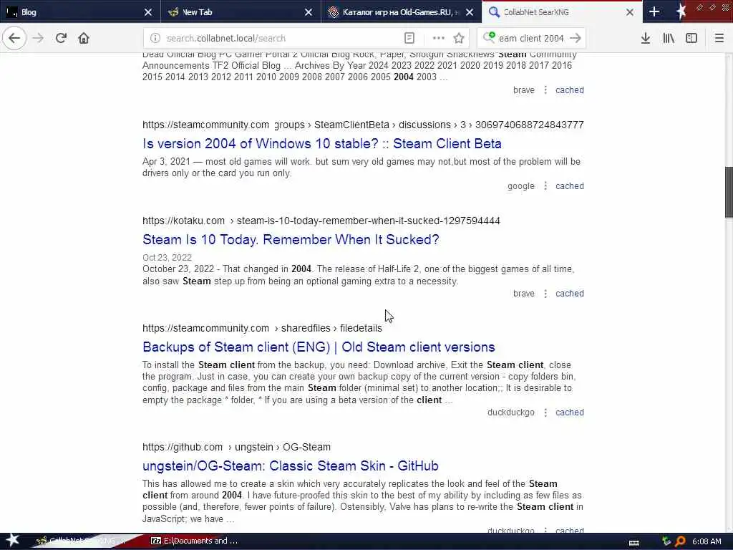Image resolution: width=733 pixels, height=550 pixels.
Task: Select 'E:\Documents and ...' taskbar window
Action: click(194, 541)
